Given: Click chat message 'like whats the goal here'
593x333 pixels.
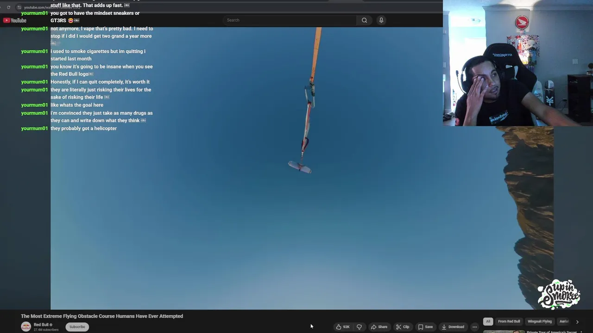Looking at the screenshot, I should [x=77, y=105].
